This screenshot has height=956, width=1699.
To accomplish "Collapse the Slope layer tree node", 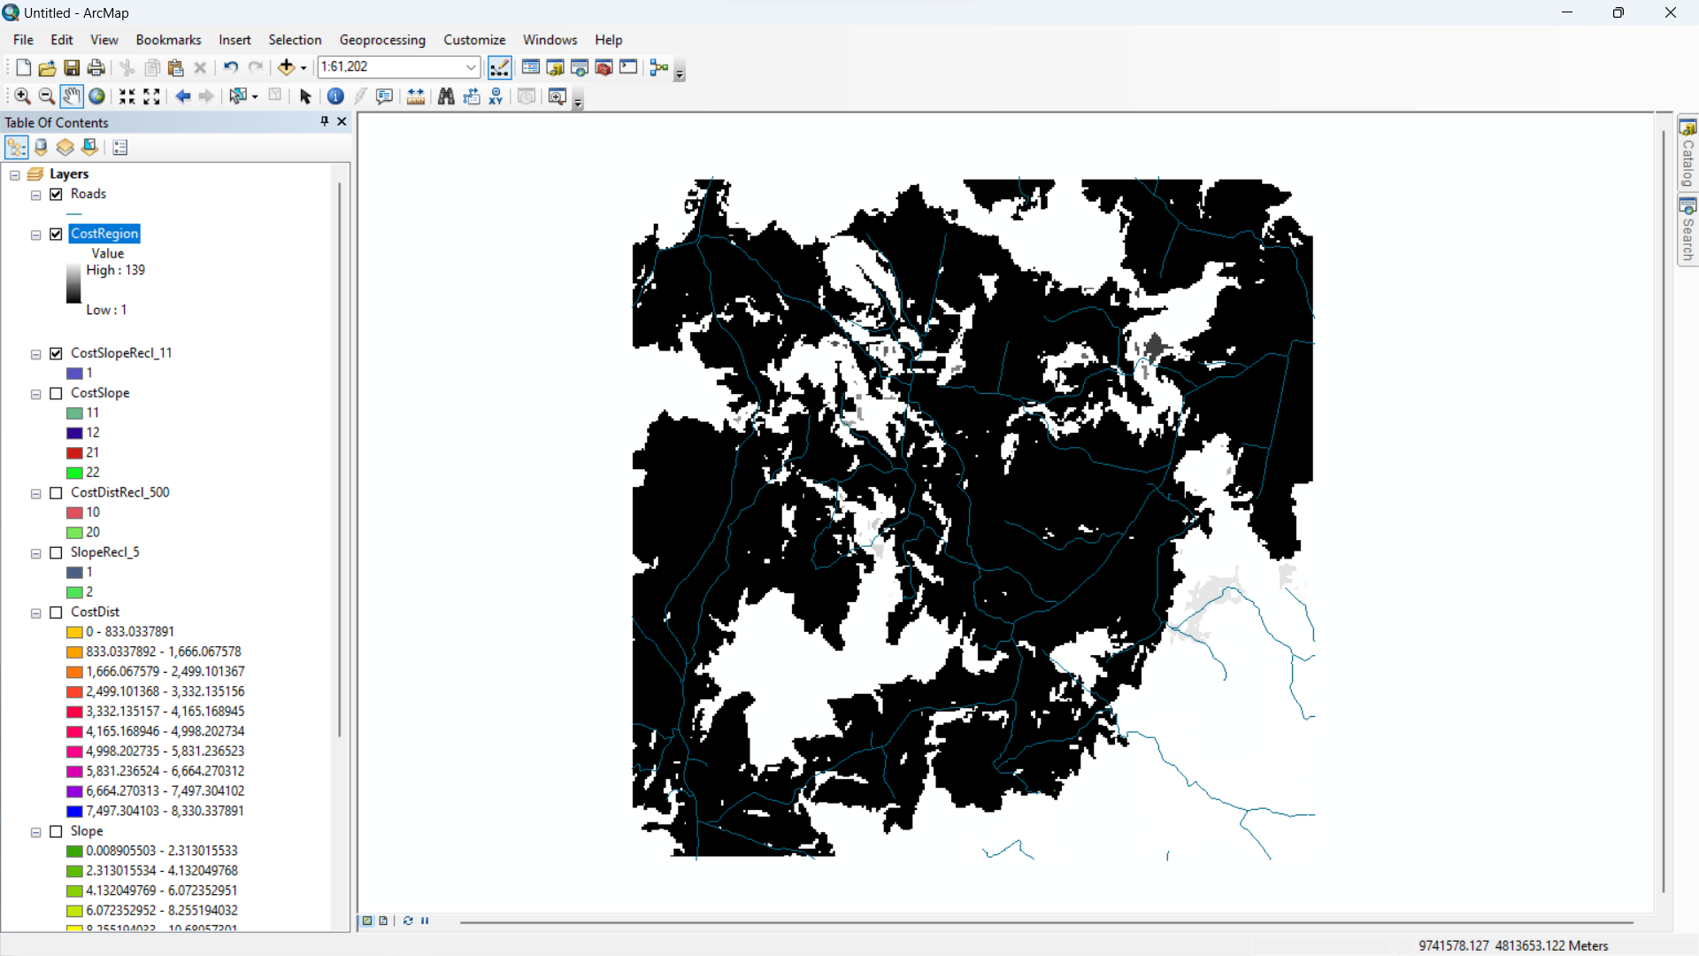I will [x=36, y=832].
